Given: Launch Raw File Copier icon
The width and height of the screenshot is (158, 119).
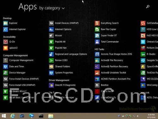Looking at the screenshot, I should pos(97,30).
